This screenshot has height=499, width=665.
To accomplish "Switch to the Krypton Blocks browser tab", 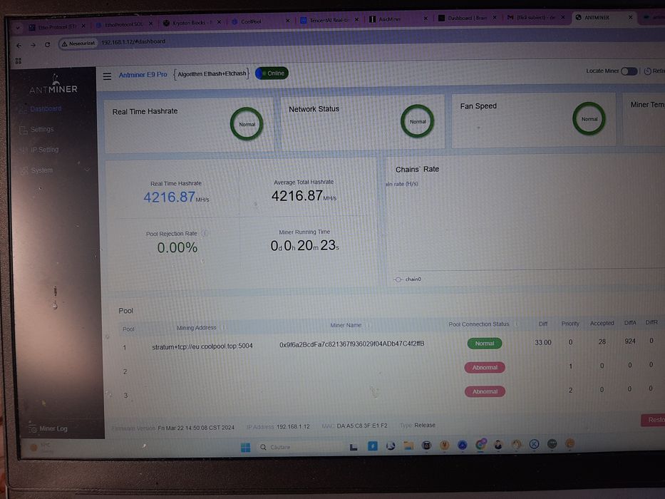I will (192, 23).
